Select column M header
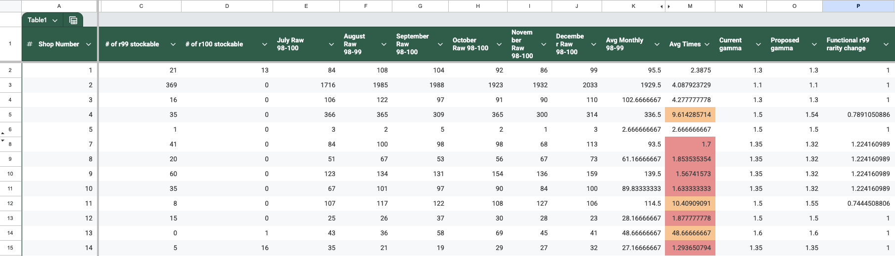895x256 pixels. click(x=690, y=6)
